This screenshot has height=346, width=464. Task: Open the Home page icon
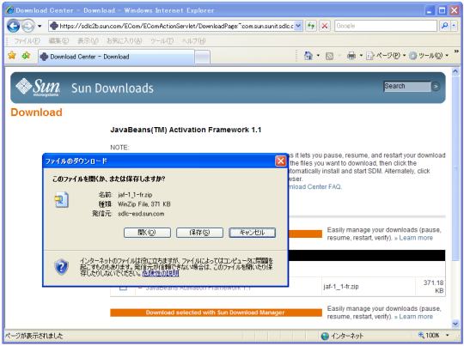308,56
